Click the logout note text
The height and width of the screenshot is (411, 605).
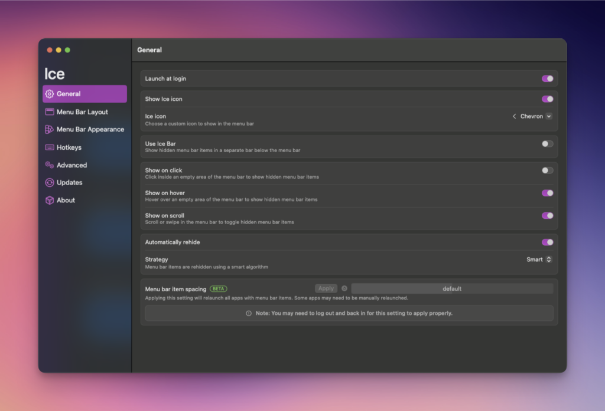pyautogui.click(x=354, y=313)
